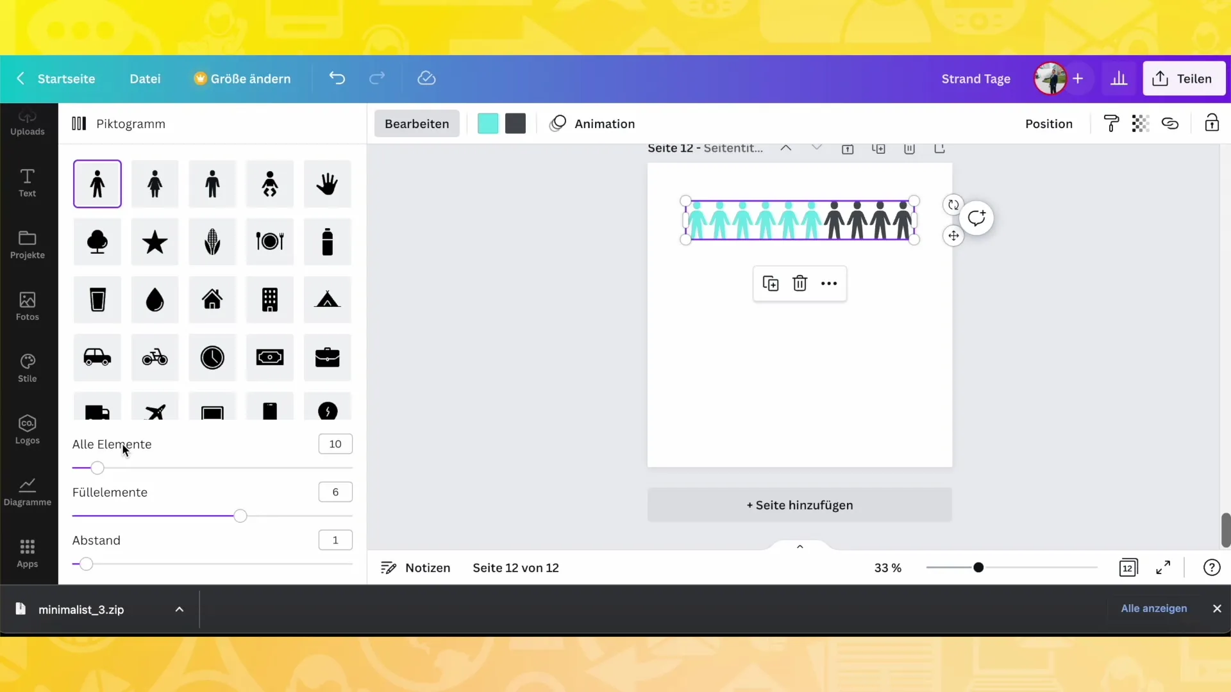1231x692 pixels.
Task: Click the Startseite navigation item
Action: coord(67,78)
